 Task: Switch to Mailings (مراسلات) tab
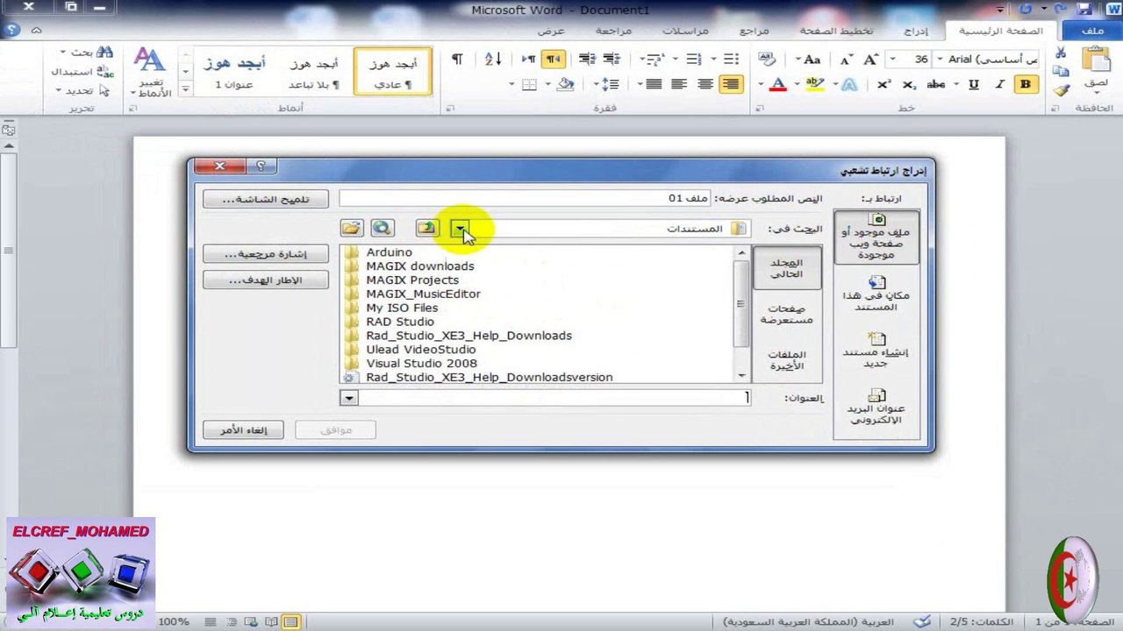click(x=685, y=31)
